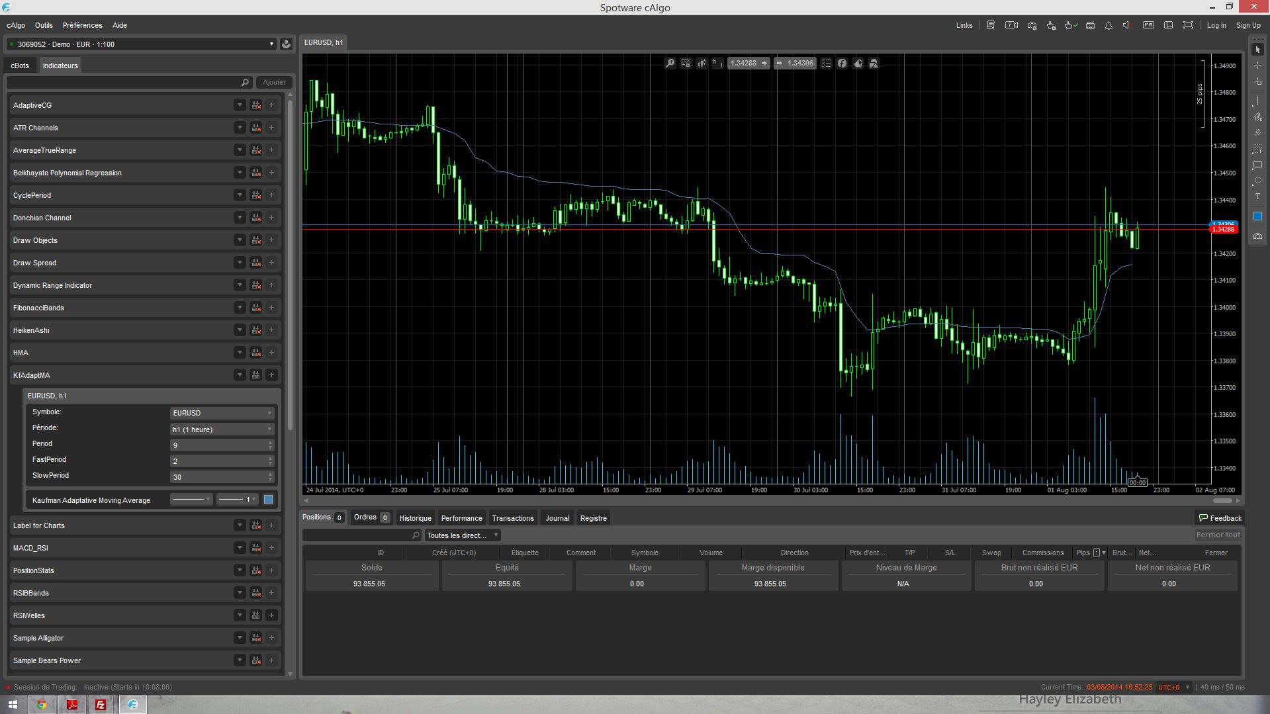The width and height of the screenshot is (1270, 714).
Task: Open the Symbole EURUSD dropdown
Action: tap(222, 413)
